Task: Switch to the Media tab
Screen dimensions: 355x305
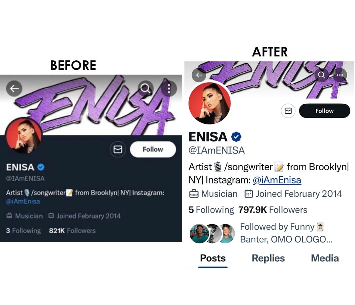Action: [325, 258]
